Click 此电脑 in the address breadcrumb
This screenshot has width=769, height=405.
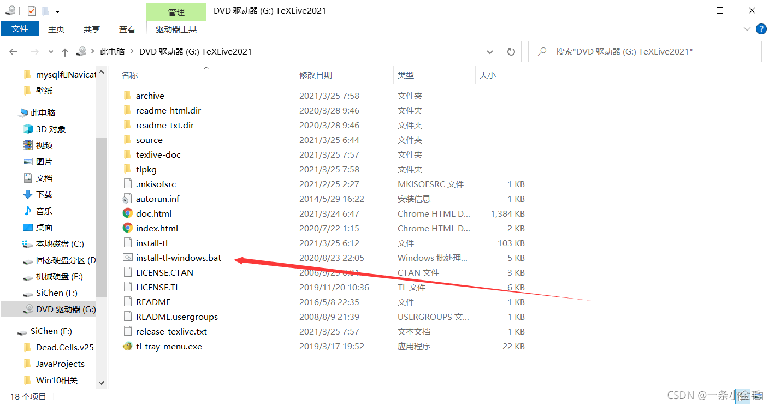pyautogui.click(x=113, y=52)
